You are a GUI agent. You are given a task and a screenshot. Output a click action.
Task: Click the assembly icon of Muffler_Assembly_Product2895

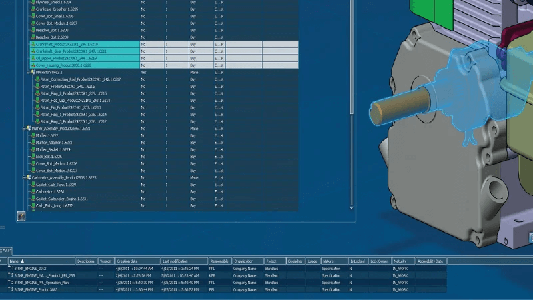coord(29,129)
